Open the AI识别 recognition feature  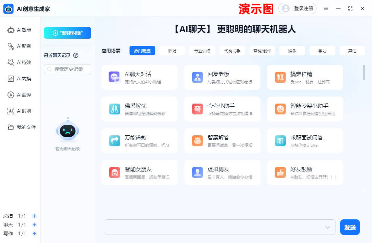pos(20,111)
